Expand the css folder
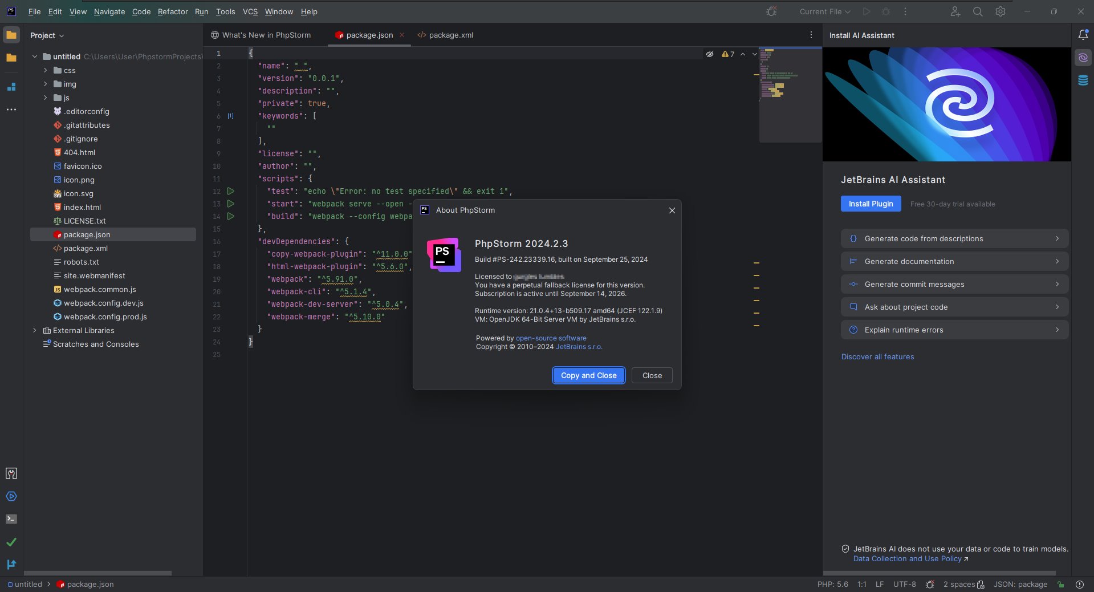Image resolution: width=1094 pixels, height=592 pixels. point(46,70)
